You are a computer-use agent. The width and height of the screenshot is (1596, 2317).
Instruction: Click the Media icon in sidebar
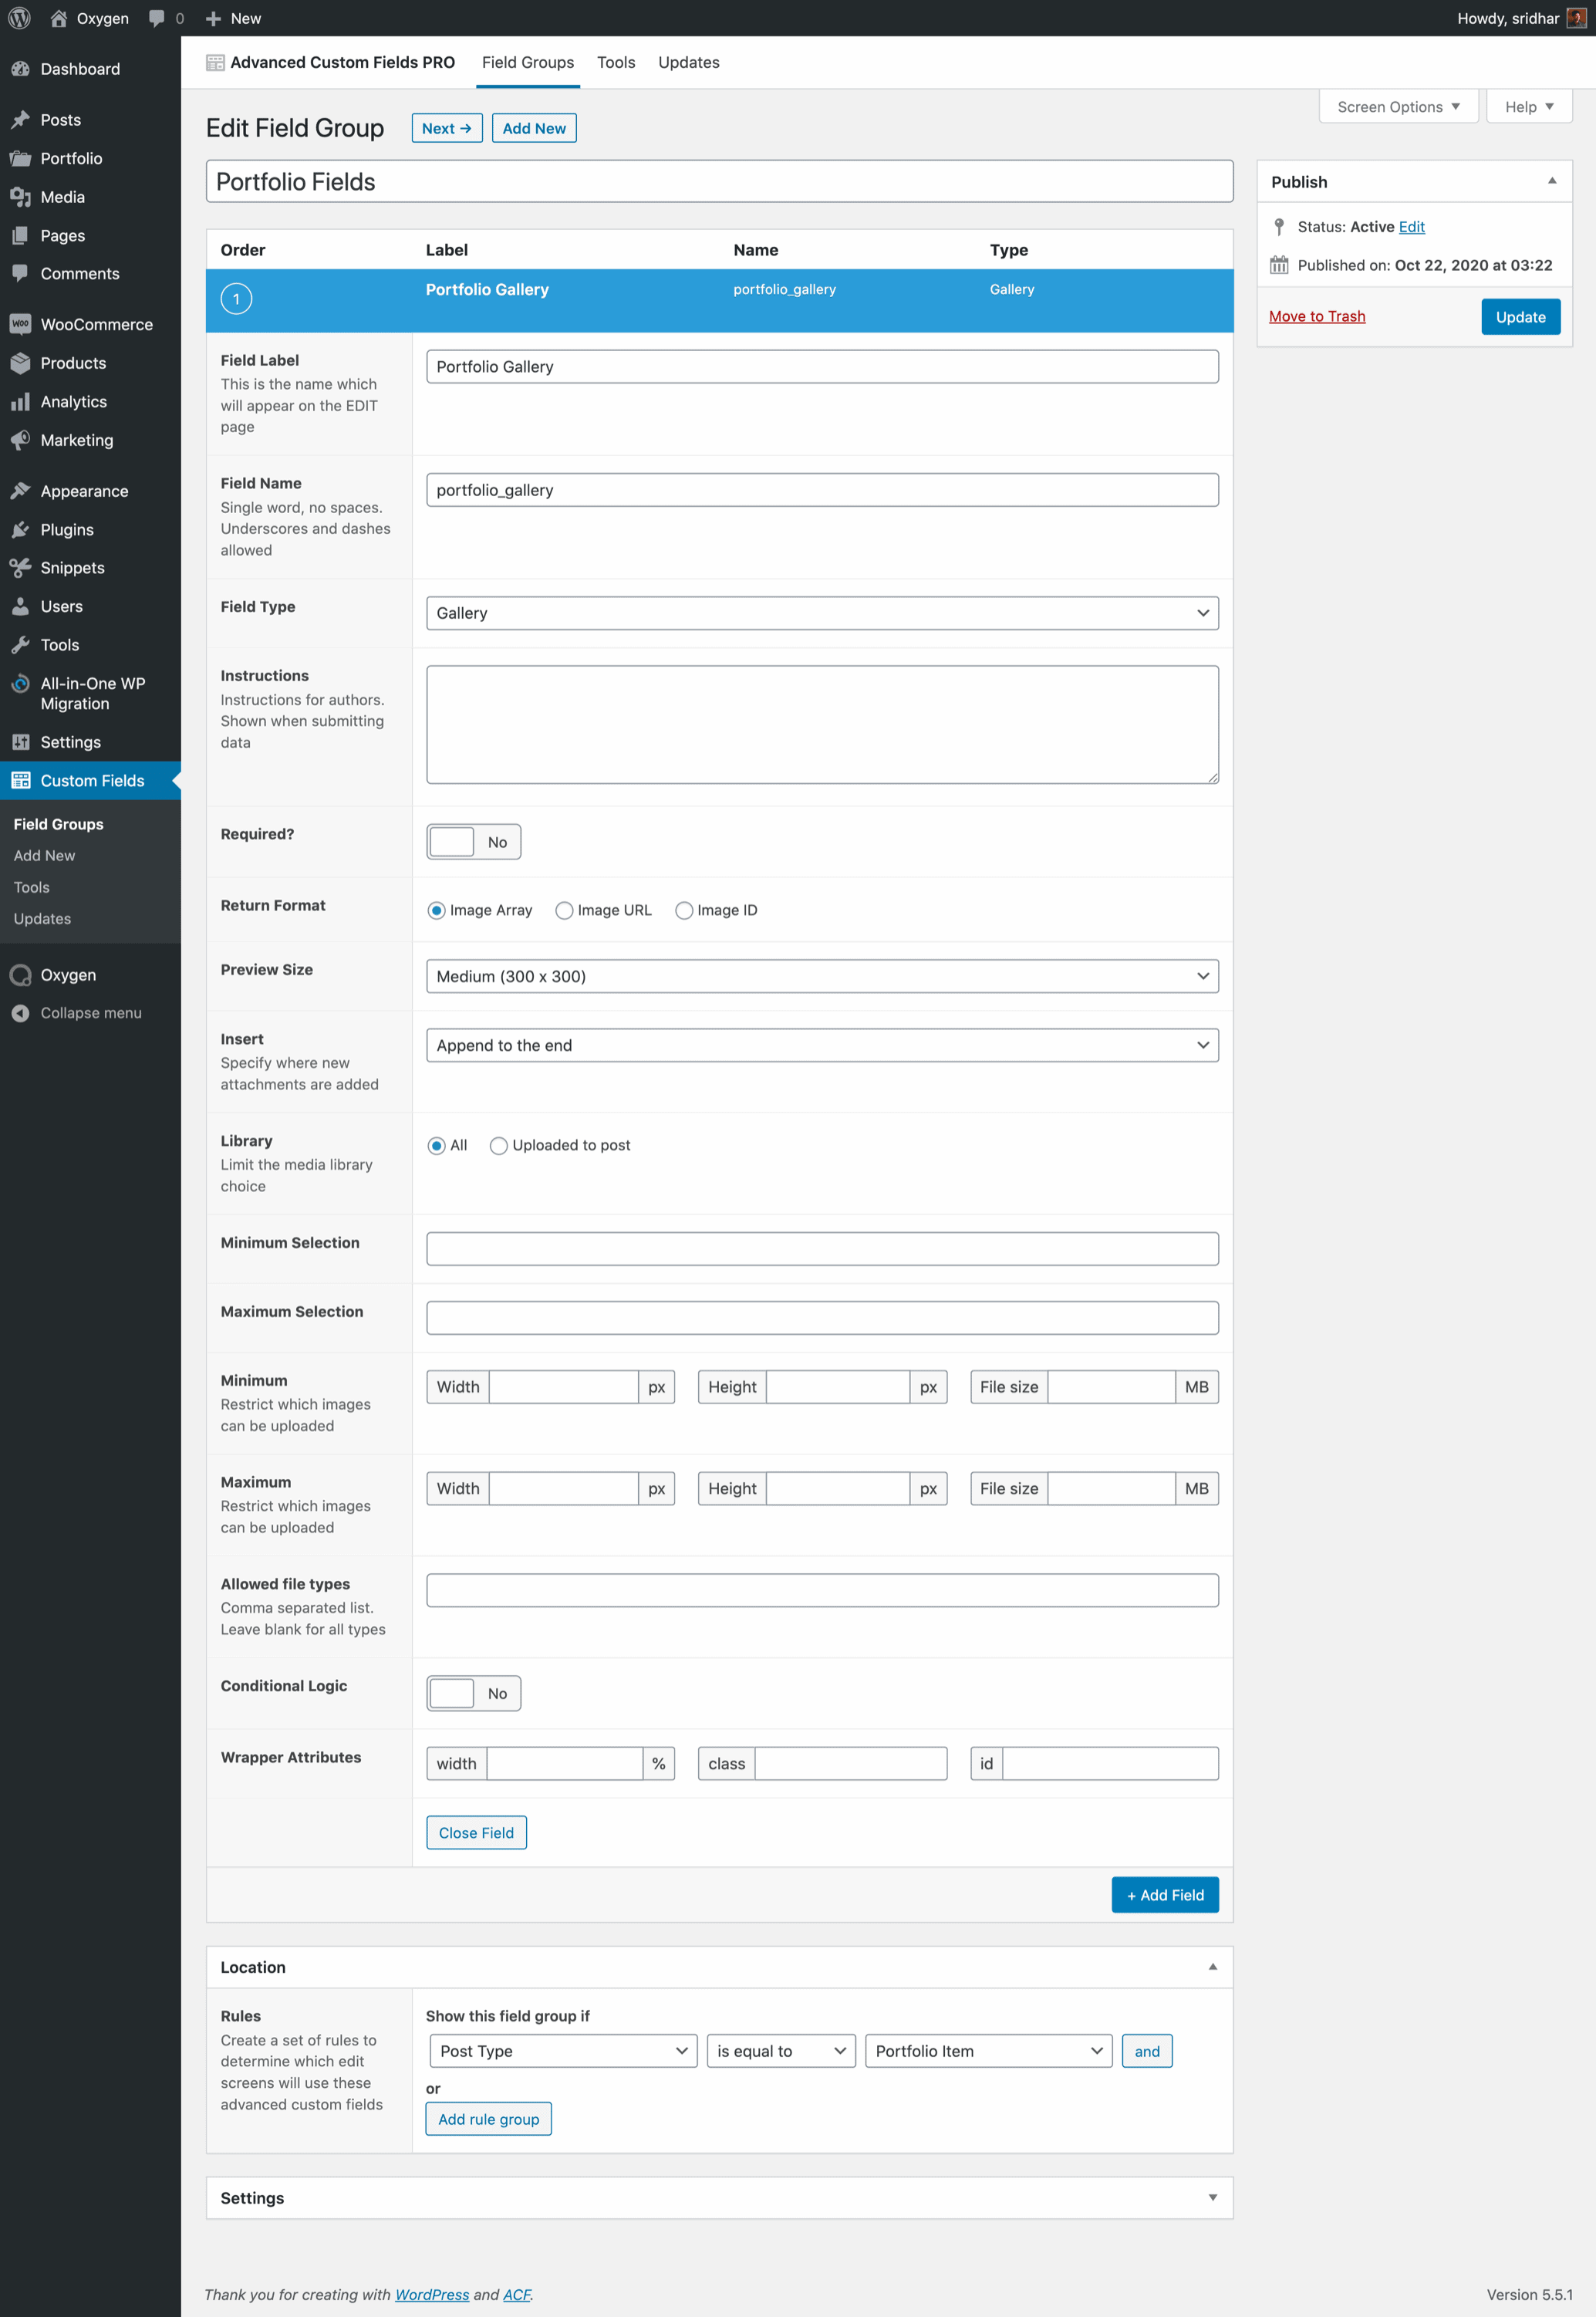[20, 197]
